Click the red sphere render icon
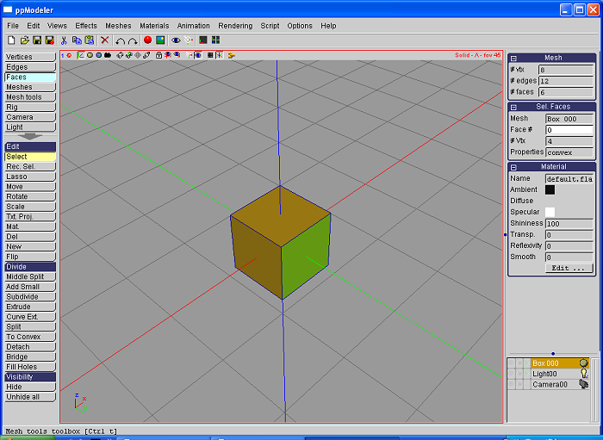The image size is (603, 440). point(147,40)
